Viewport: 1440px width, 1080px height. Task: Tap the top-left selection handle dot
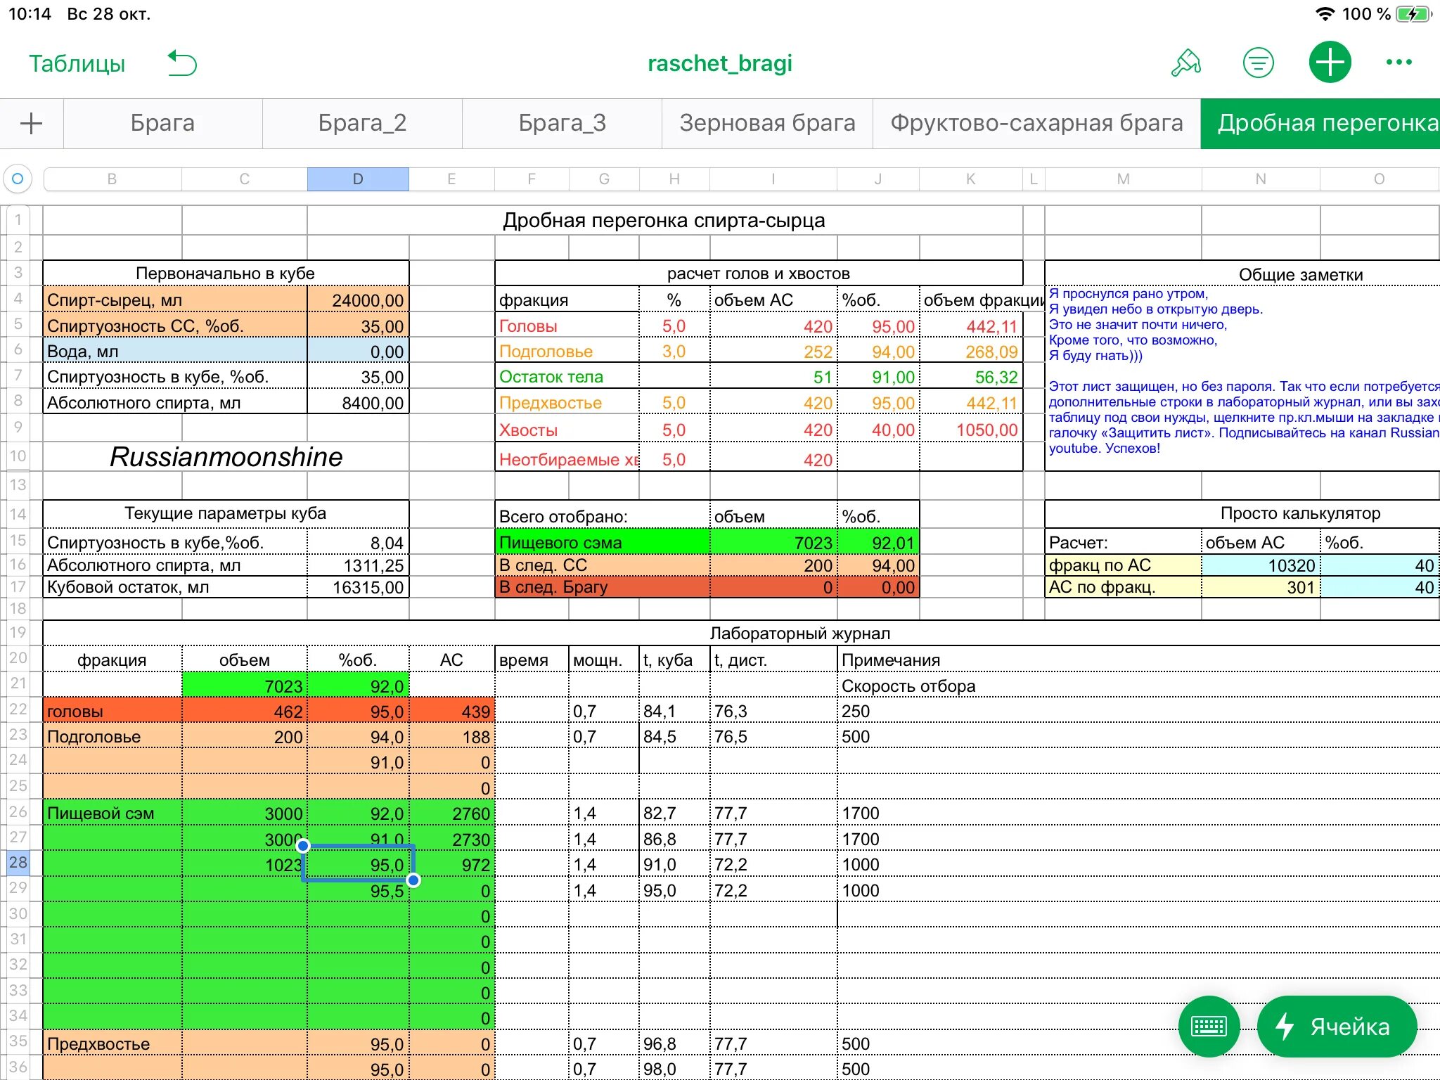point(303,845)
